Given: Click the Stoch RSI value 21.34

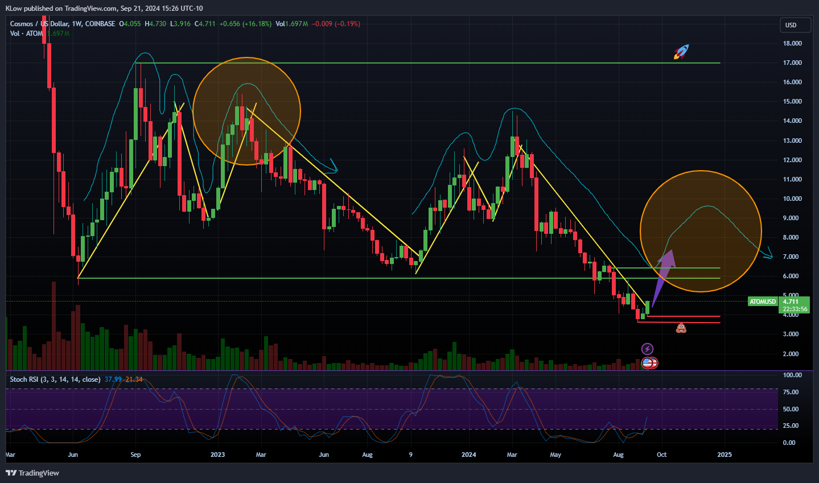Looking at the screenshot, I should click(134, 379).
